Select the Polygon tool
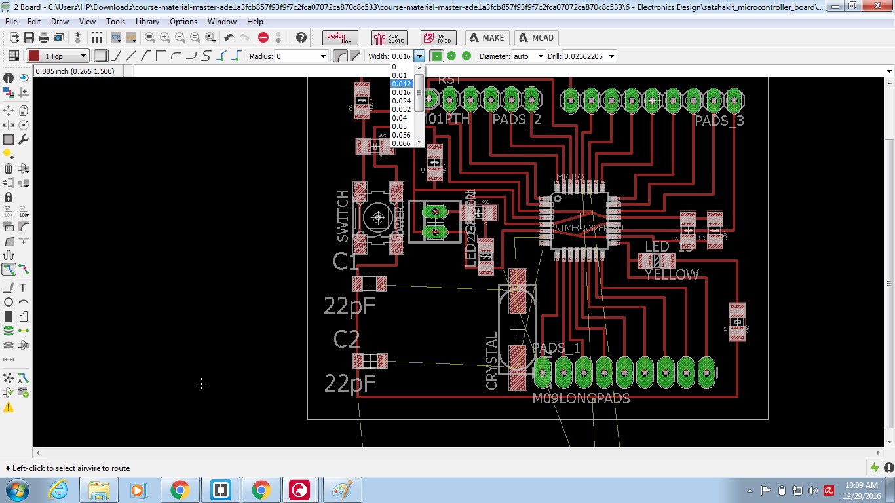This screenshot has height=503, width=895. point(24,316)
